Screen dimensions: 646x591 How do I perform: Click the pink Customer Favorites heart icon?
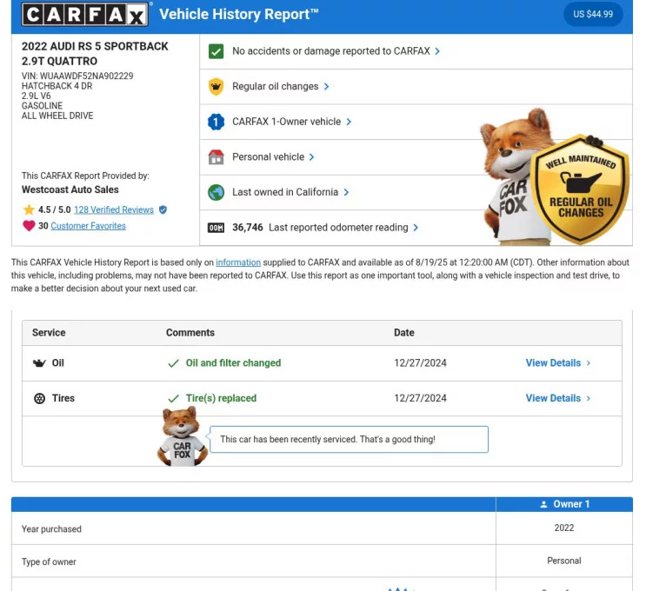click(x=29, y=226)
